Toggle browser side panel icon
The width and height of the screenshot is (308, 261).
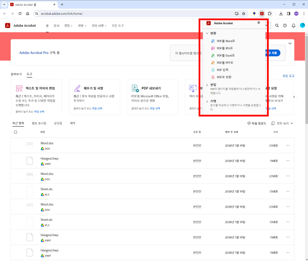[x=289, y=14]
